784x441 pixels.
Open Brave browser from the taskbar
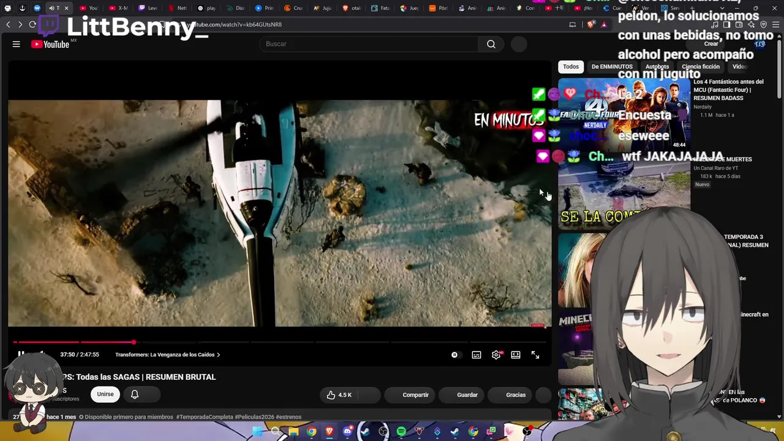[330, 432]
